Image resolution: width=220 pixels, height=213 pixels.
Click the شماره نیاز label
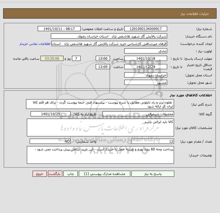[204, 29]
